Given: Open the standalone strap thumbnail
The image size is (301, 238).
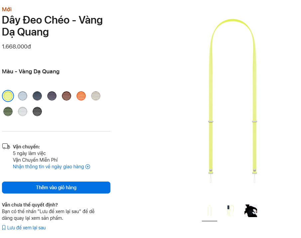Looking at the screenshot, I should pos(209,210).
